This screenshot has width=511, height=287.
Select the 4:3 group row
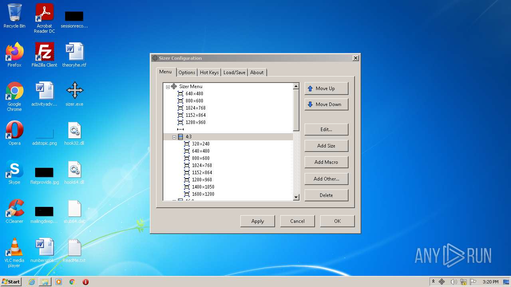coord(228,137)
